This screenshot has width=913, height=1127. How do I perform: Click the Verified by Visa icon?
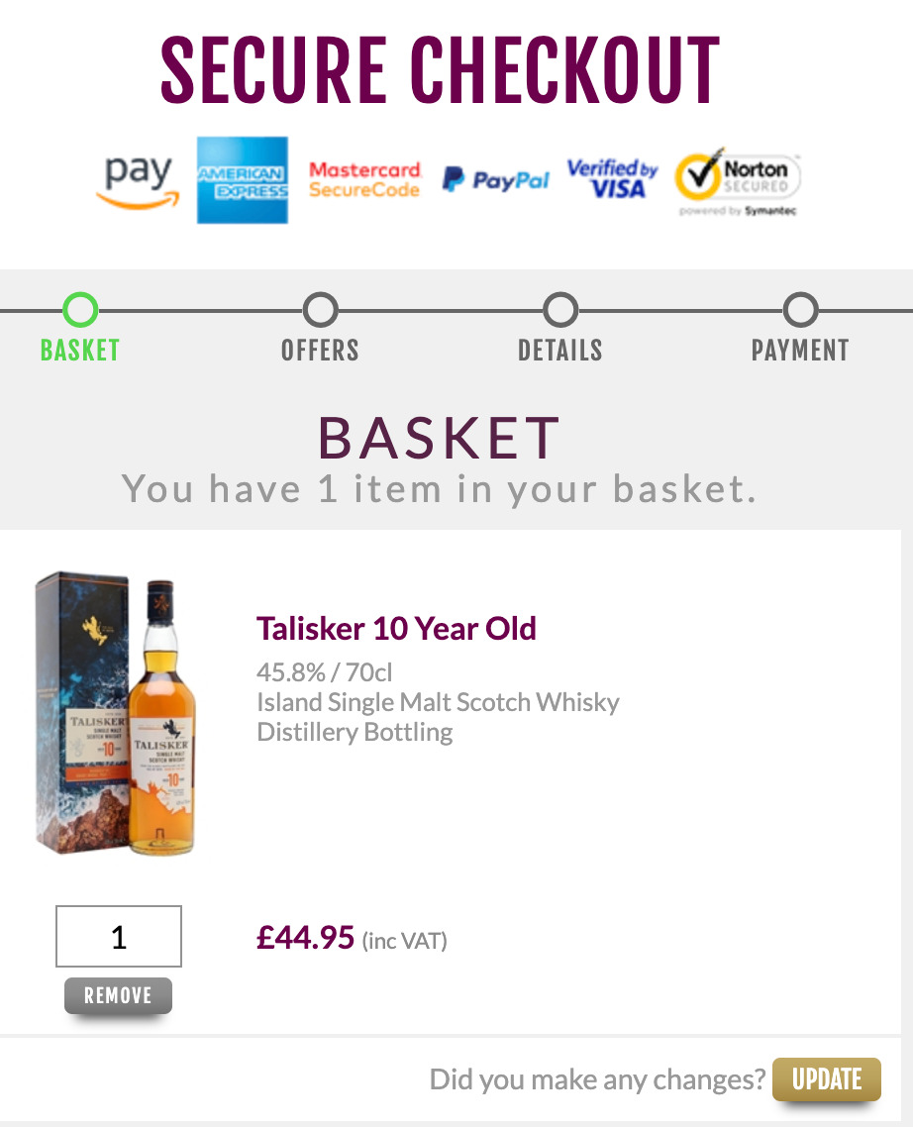click(x=611, y=179)
